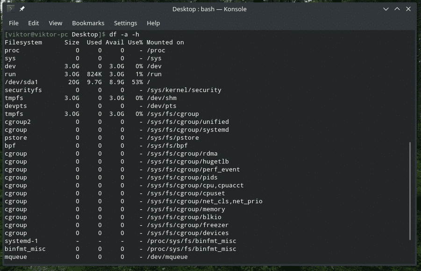
Task: Click the 53% usage value
Action: point(137,82)
